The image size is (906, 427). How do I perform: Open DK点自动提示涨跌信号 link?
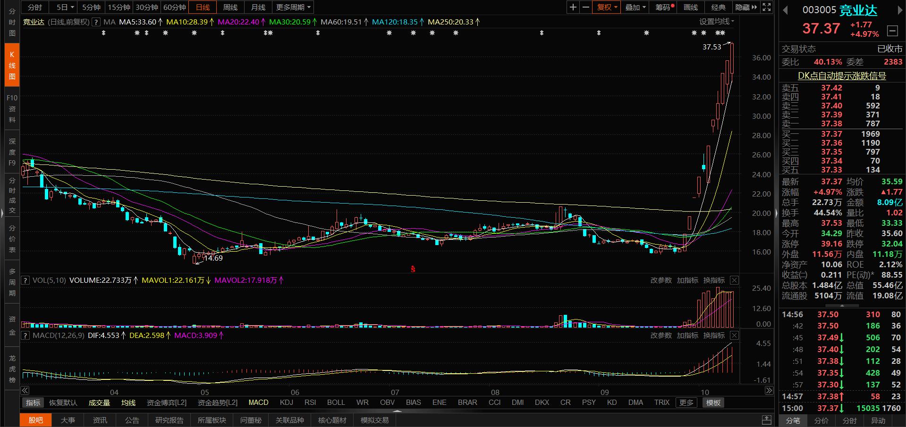[x=842, y=75]
